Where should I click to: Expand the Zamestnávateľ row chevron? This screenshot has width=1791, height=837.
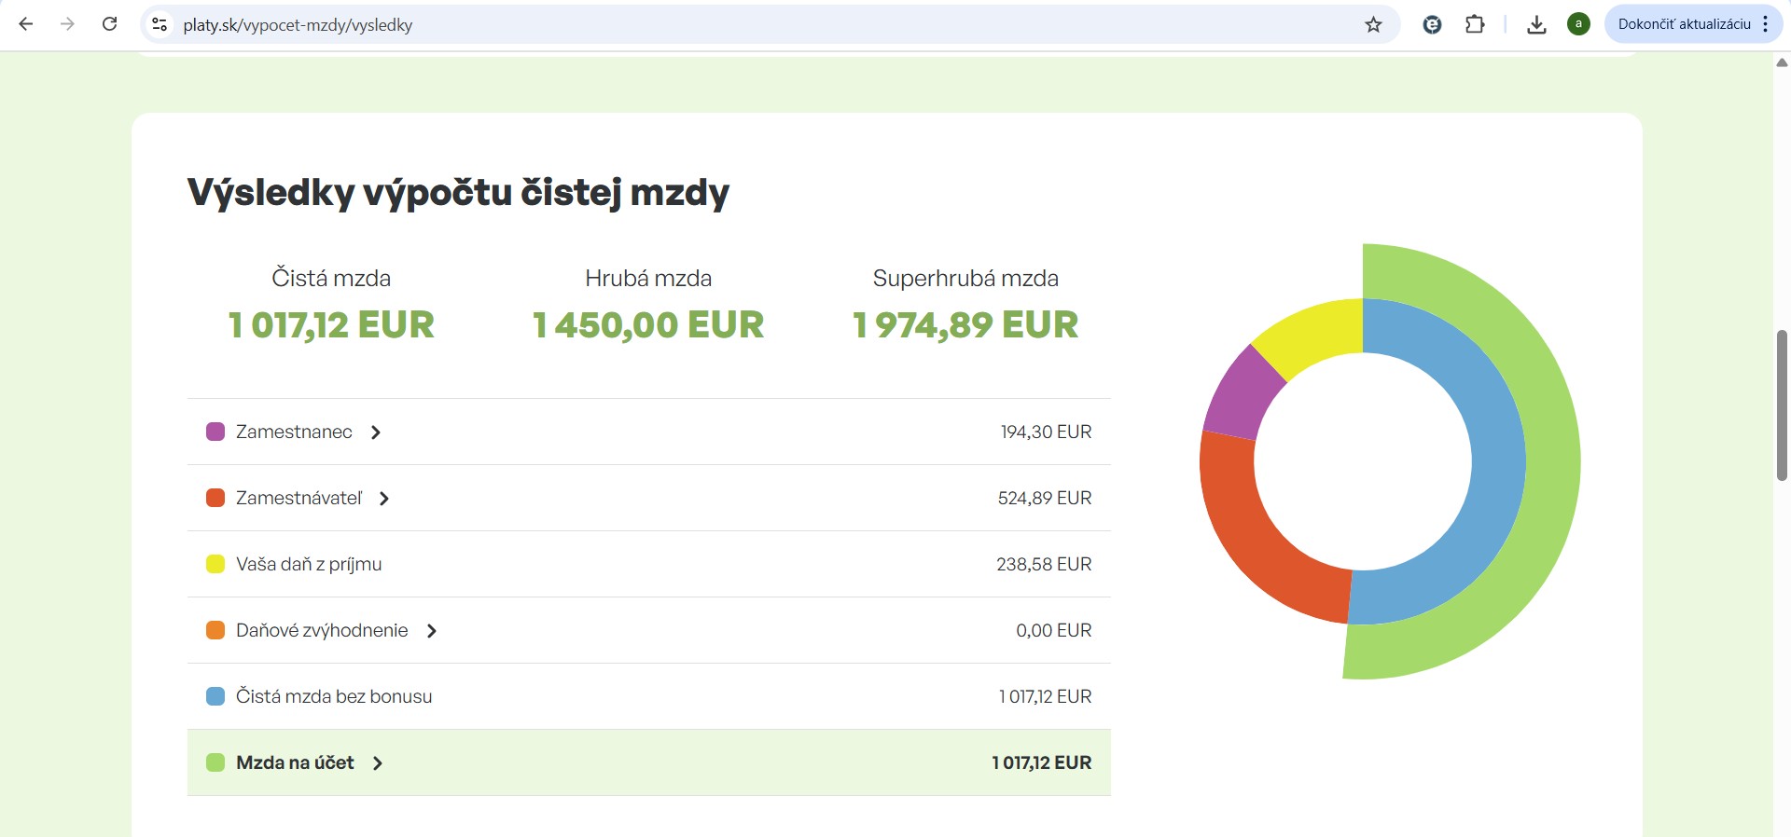point(384,499)
